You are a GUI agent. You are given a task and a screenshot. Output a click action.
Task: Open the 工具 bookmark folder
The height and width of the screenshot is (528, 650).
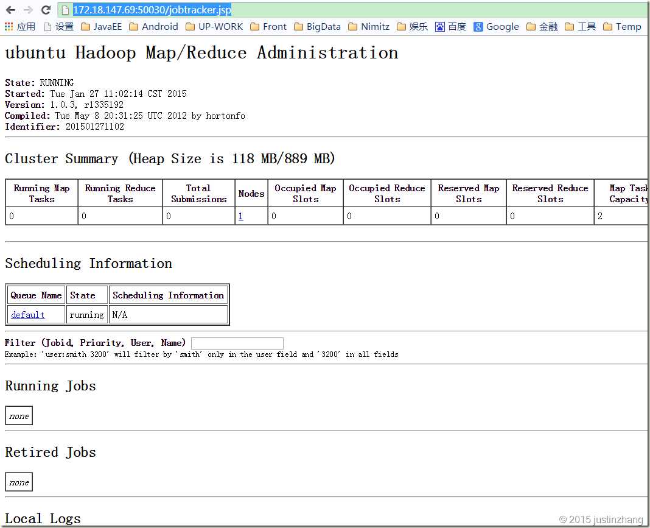[581, 27]
